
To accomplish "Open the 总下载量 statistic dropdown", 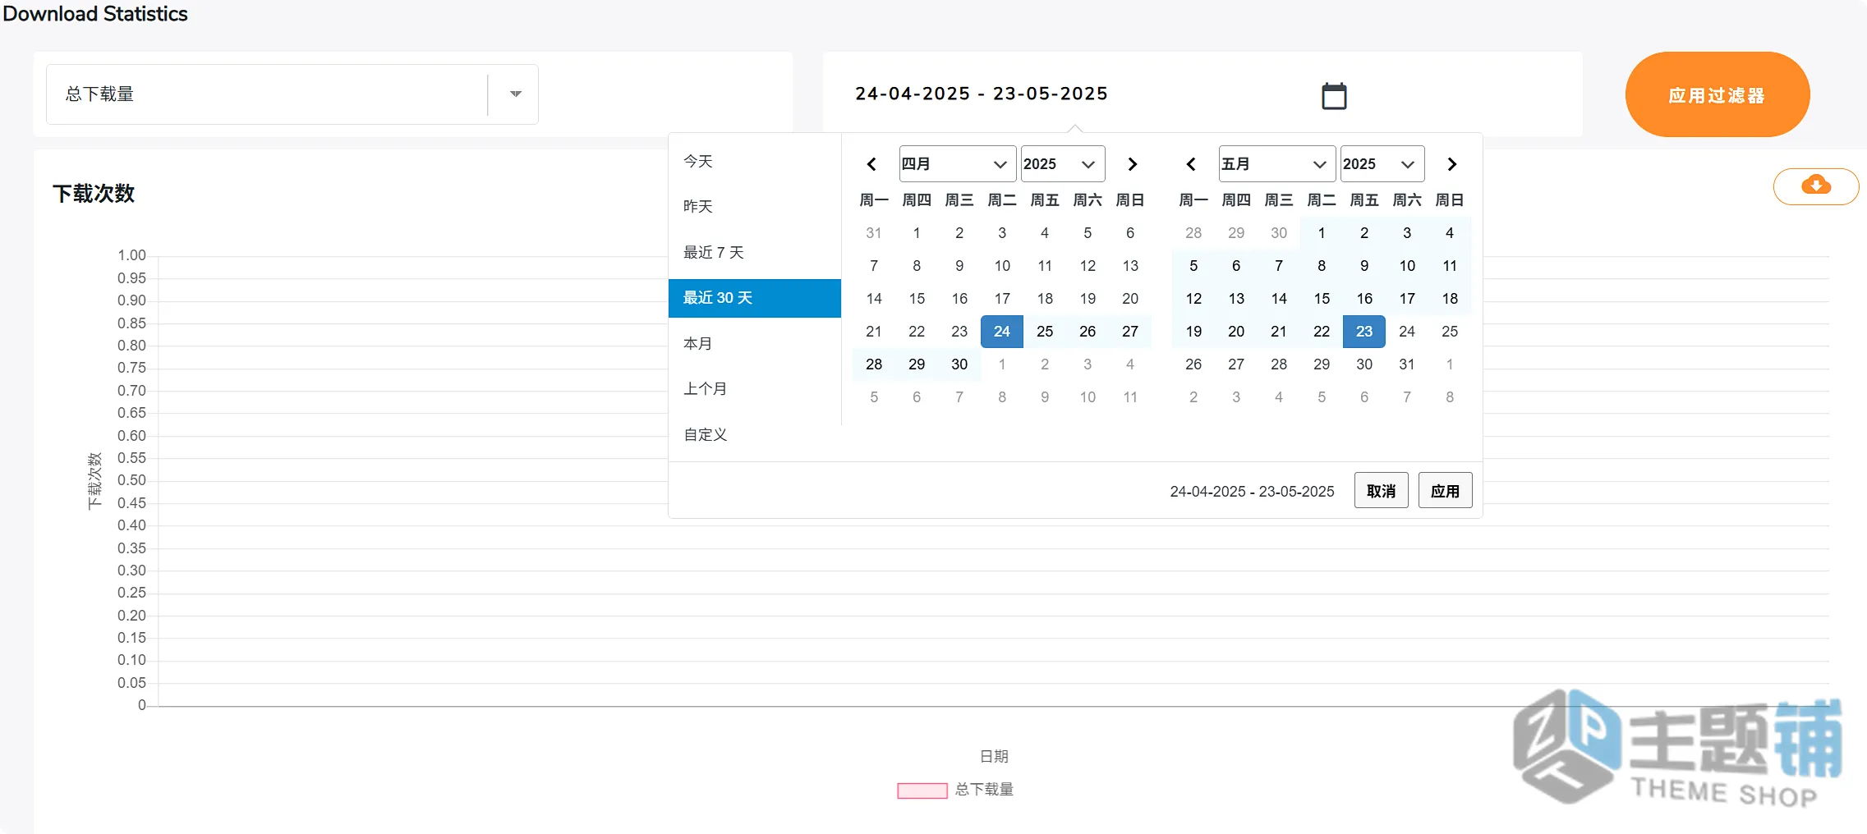I will (x=292, y=94).
